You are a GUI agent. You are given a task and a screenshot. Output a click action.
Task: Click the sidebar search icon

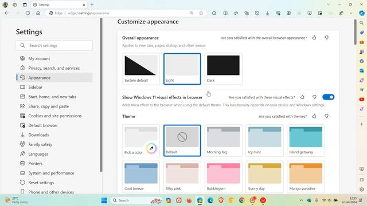[x=362, y=23]
